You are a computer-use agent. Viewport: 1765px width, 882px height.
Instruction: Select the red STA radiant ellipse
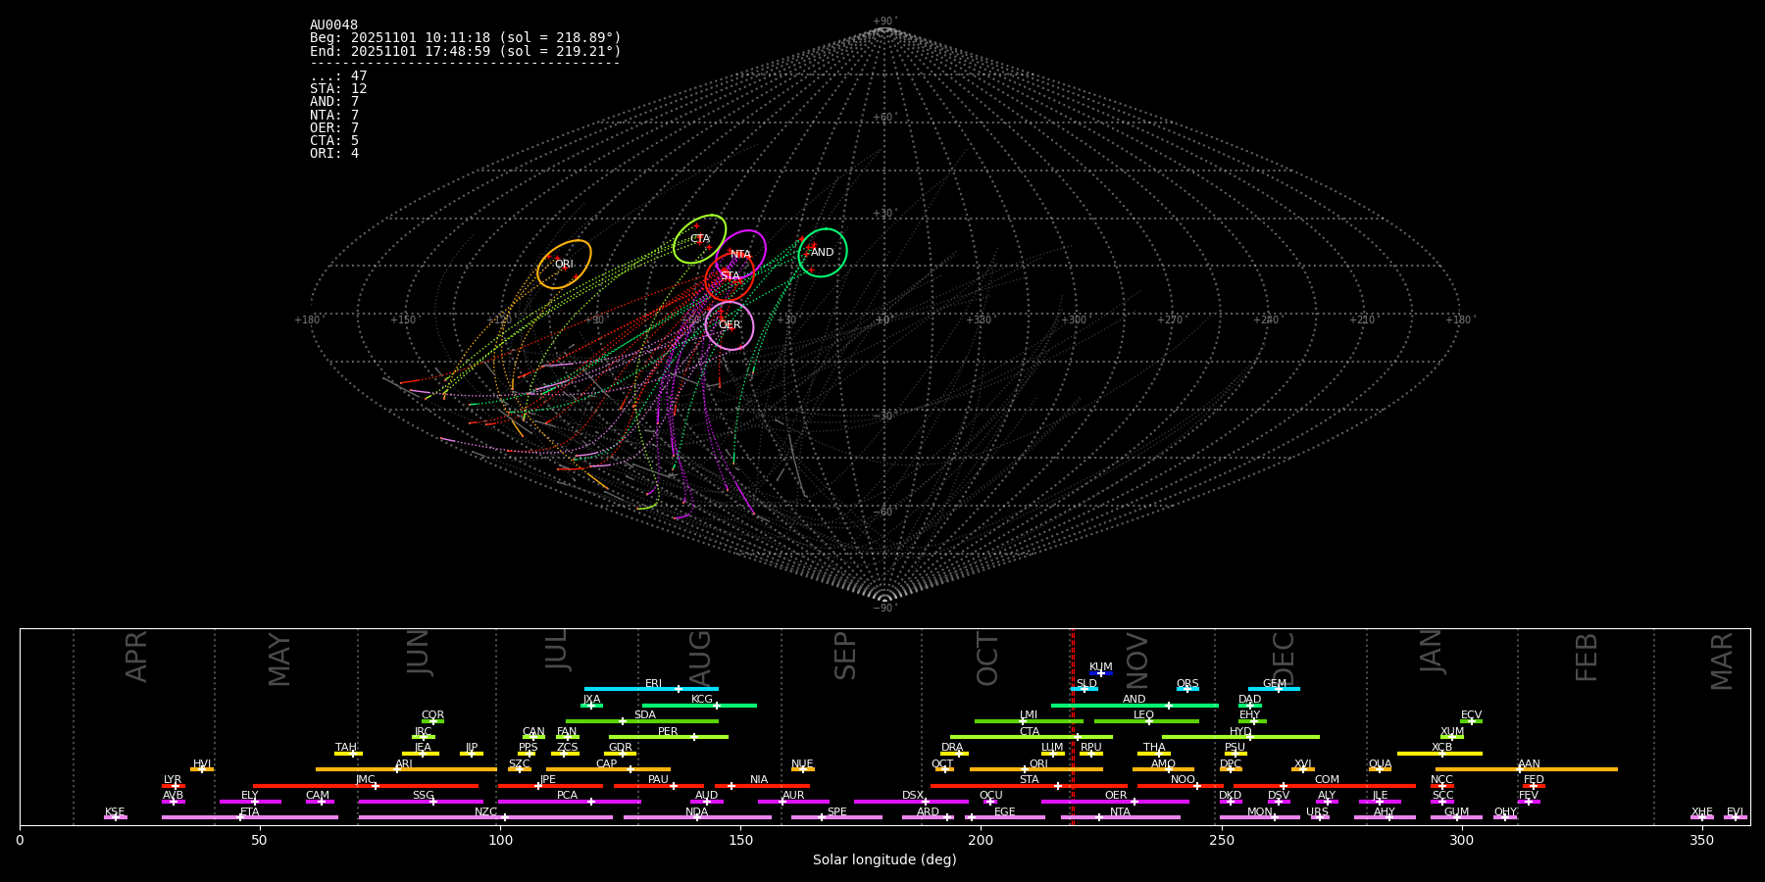[x=730, y=276]
